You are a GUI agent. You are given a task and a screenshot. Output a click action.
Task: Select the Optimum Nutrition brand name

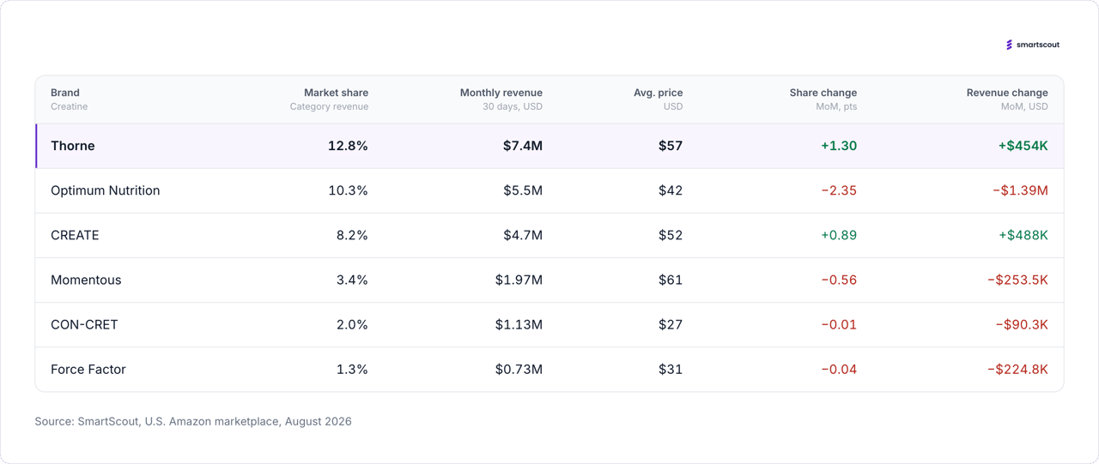(x=106, y=190)
